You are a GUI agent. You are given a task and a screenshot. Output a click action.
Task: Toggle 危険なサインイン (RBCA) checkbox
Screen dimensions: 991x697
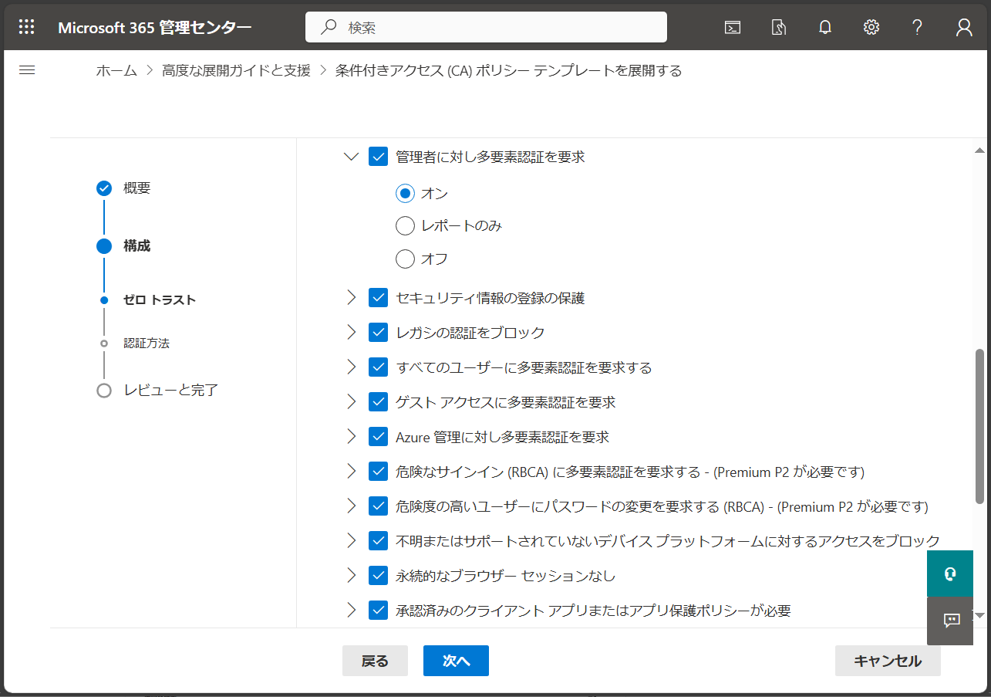click(x=378, y=471)
